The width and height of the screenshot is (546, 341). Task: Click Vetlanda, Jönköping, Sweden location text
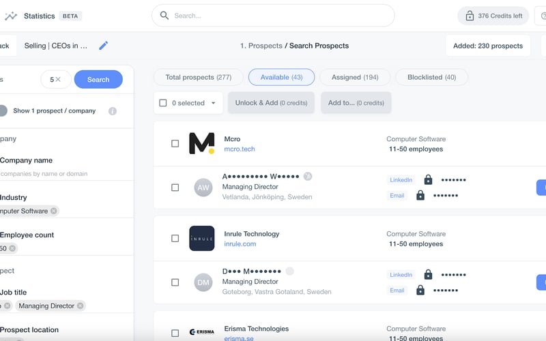click(x=267, y=197)
